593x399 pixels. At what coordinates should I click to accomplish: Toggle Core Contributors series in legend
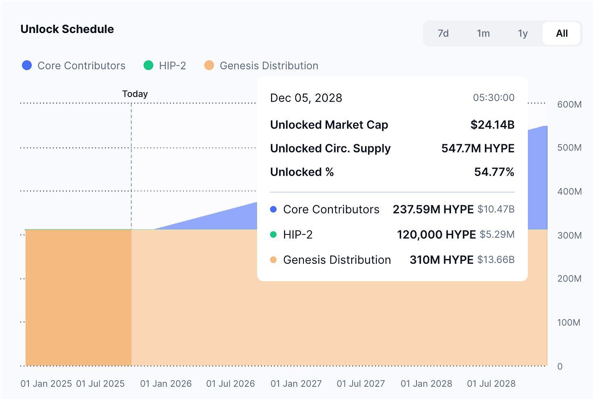(81, 66)
